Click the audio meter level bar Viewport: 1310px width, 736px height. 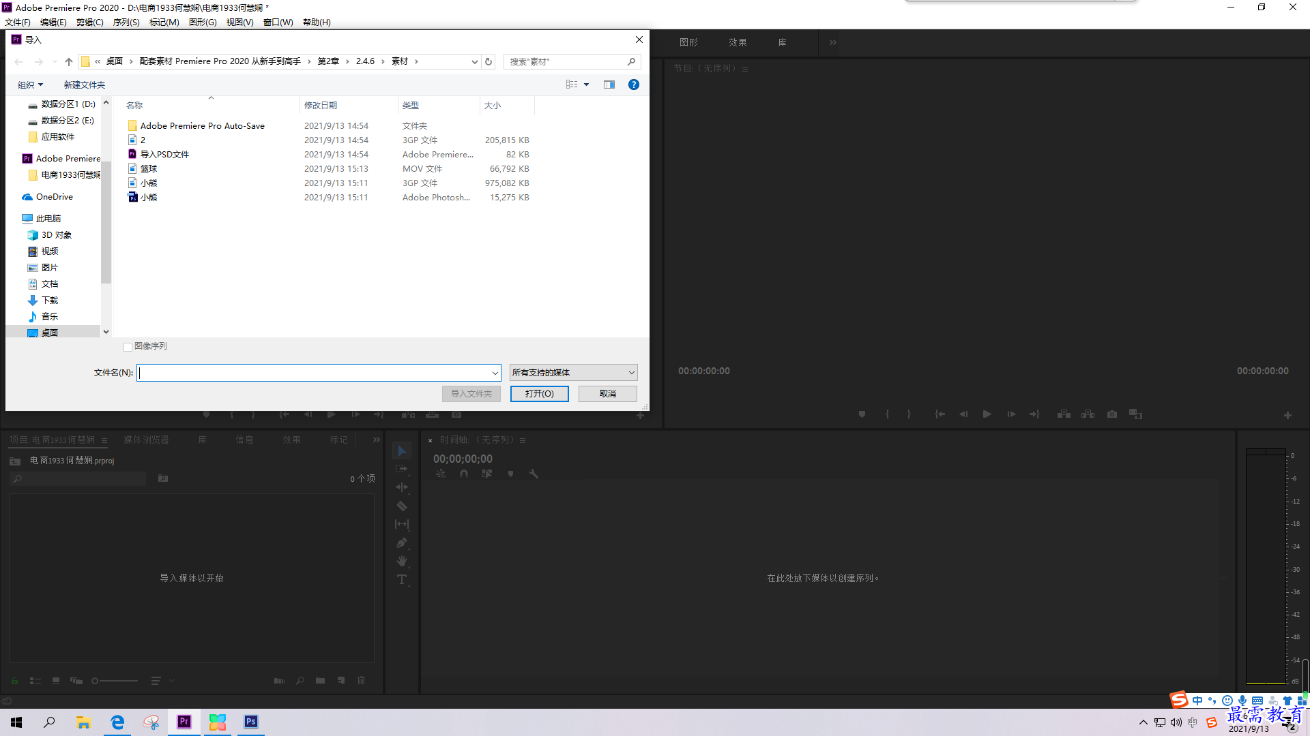pyautogui.click(x=1266, y=566)
